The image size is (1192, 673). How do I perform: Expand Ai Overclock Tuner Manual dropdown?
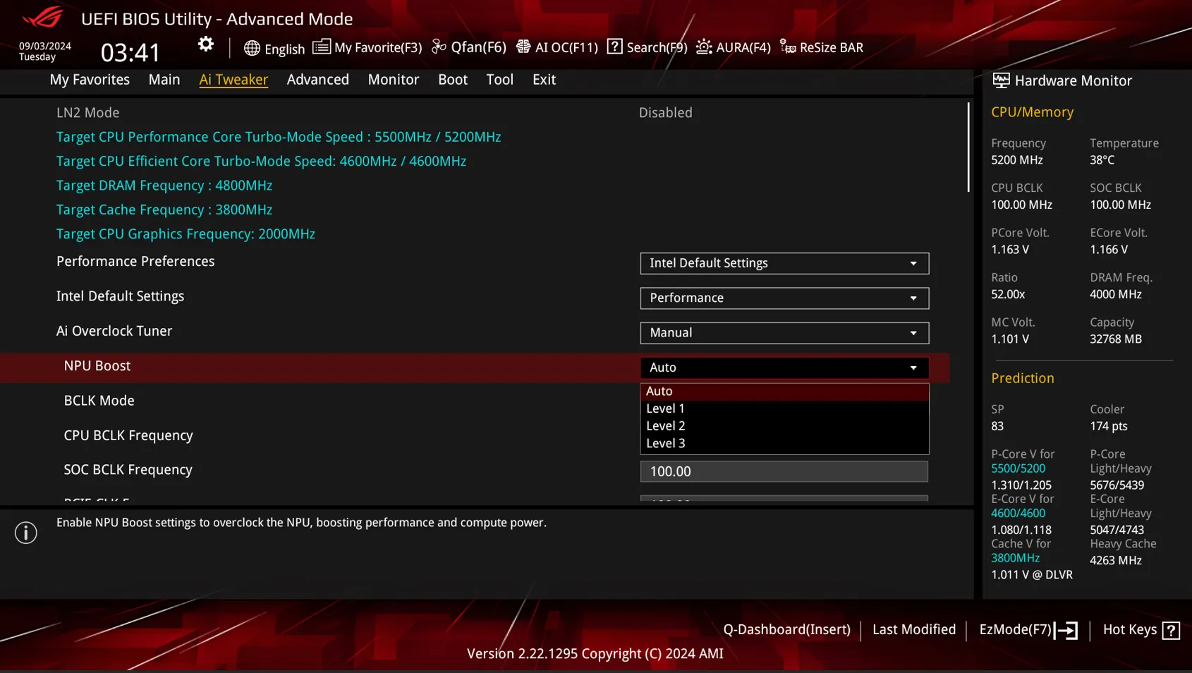[x=784, y=333]
